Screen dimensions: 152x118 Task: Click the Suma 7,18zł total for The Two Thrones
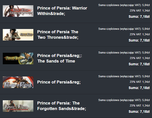139,40
